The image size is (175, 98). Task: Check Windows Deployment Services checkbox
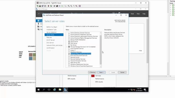tap(69, 64)
